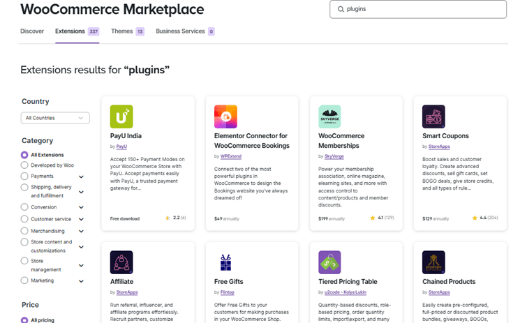
Task: Open StoreApps link under Affiliate
Action: pos(127,292)
